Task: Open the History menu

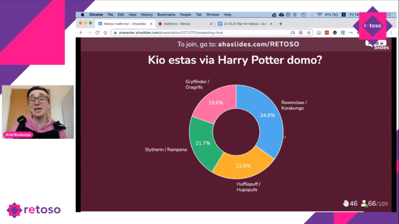Action: click(x=147, y=15)
